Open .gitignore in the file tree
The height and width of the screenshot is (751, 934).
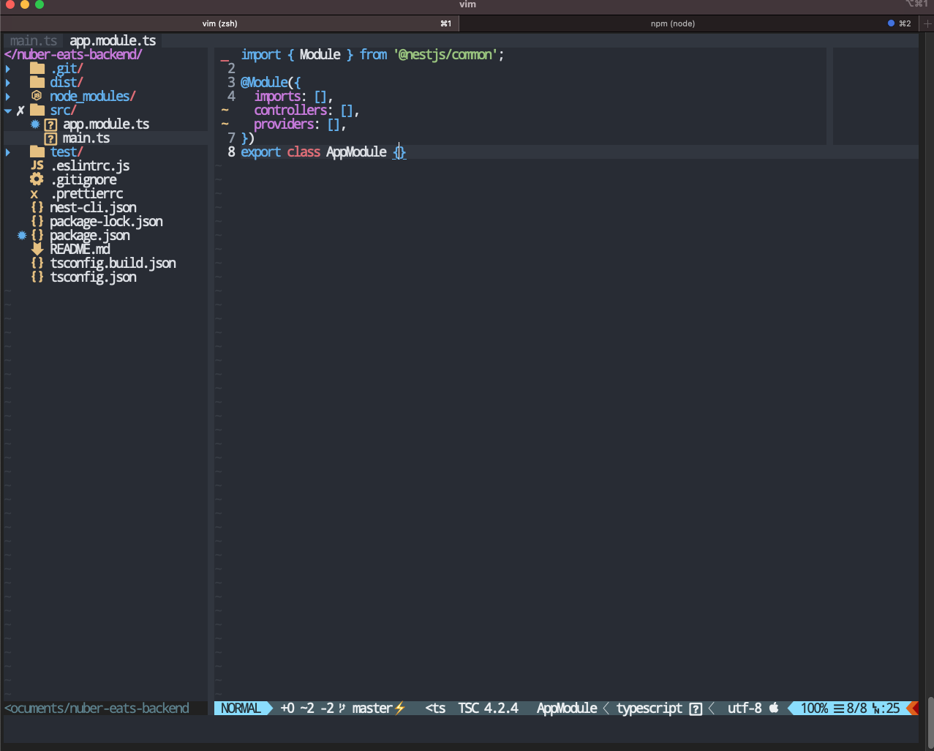tap(83, 180)
